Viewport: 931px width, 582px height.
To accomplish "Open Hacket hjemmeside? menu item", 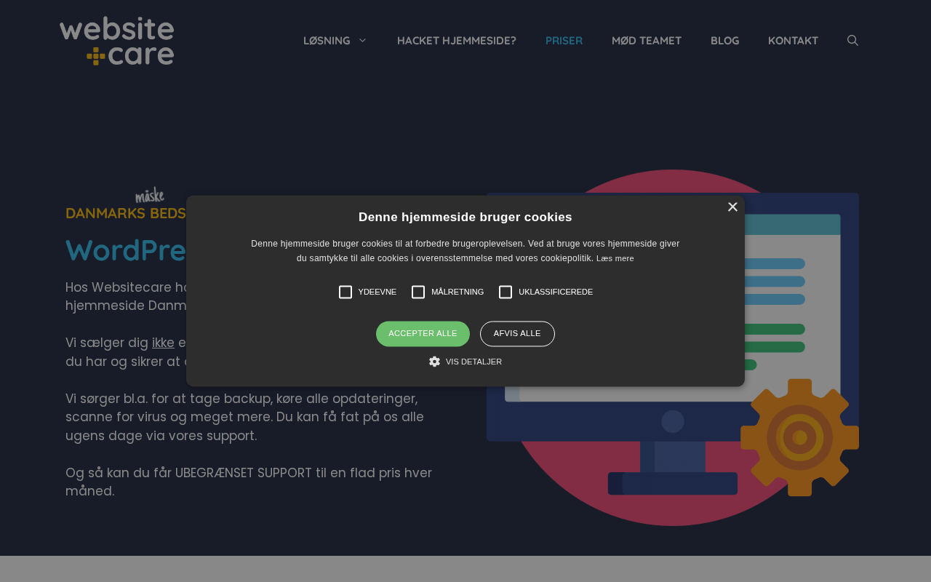I will pos(457,41).
